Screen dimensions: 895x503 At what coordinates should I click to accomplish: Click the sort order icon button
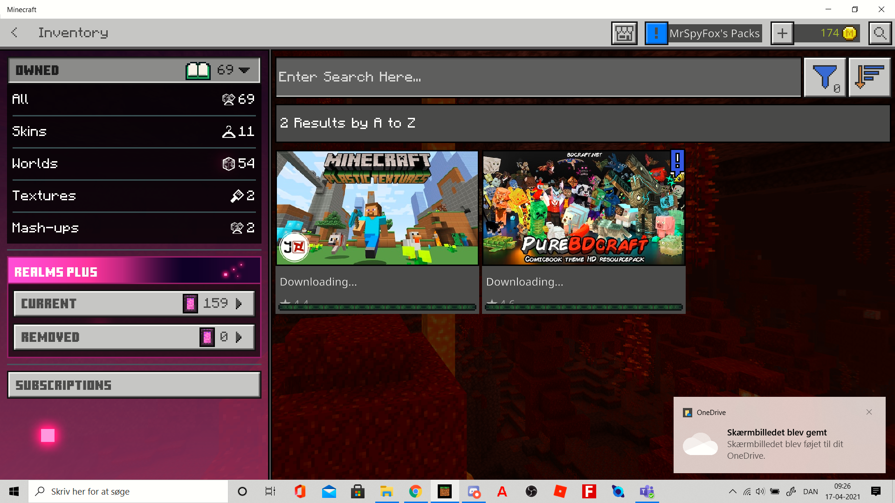[x=869, y=77]
